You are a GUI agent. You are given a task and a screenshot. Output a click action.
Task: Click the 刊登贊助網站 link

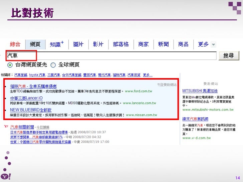point(167,85)
